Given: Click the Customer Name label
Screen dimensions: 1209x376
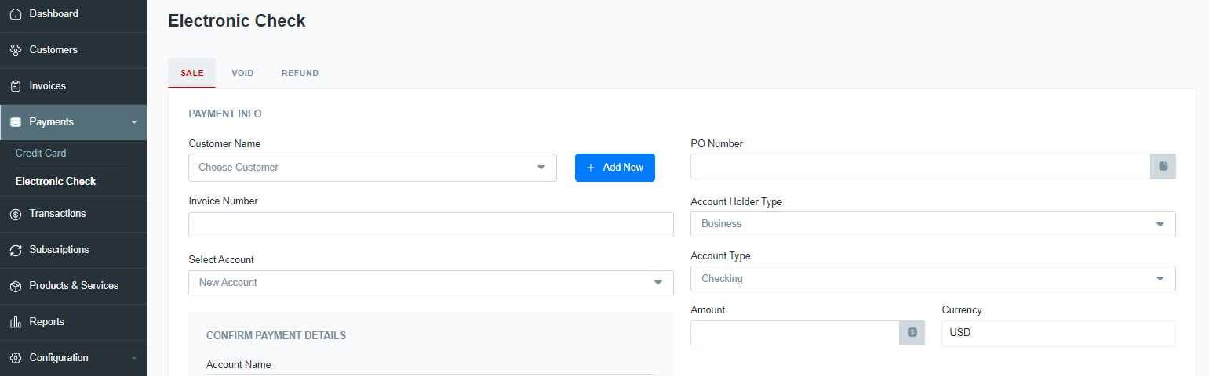Looking at the screenshot, I should tap(225, 144).
